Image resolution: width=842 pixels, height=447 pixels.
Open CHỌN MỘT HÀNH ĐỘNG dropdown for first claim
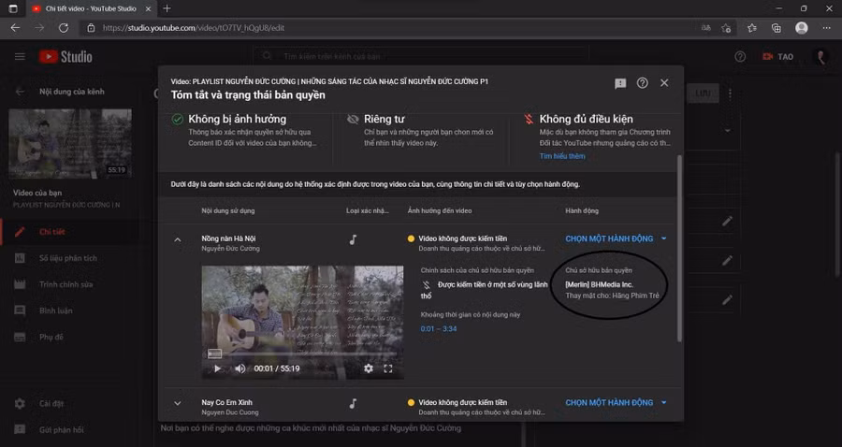click(615, 238)
